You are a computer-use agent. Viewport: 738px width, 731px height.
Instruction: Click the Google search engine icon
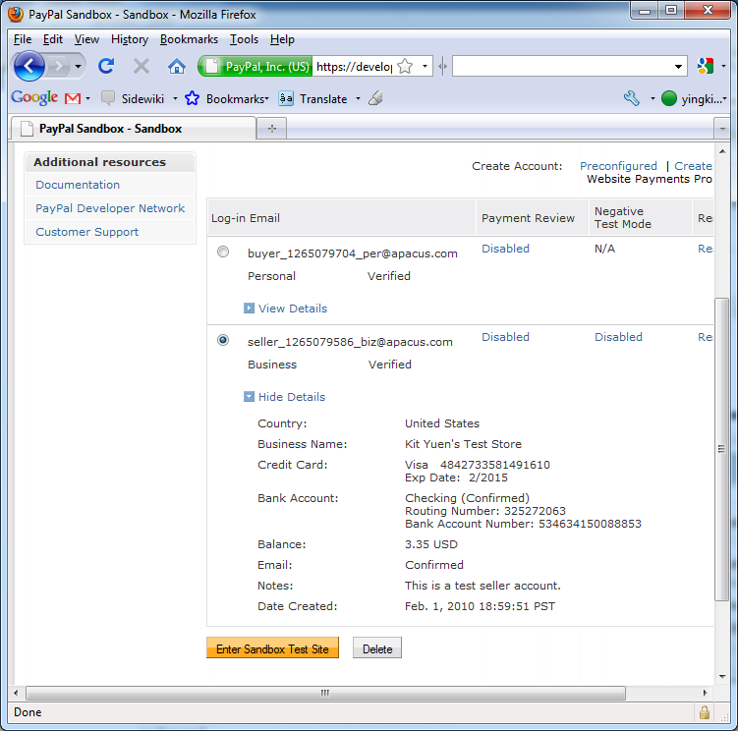pyautogui.click(x=704, y=66)
